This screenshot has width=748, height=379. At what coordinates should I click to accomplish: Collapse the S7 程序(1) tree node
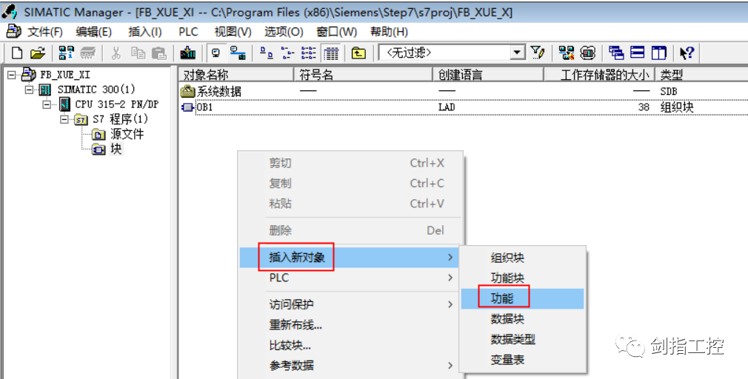tap(64, 119)
